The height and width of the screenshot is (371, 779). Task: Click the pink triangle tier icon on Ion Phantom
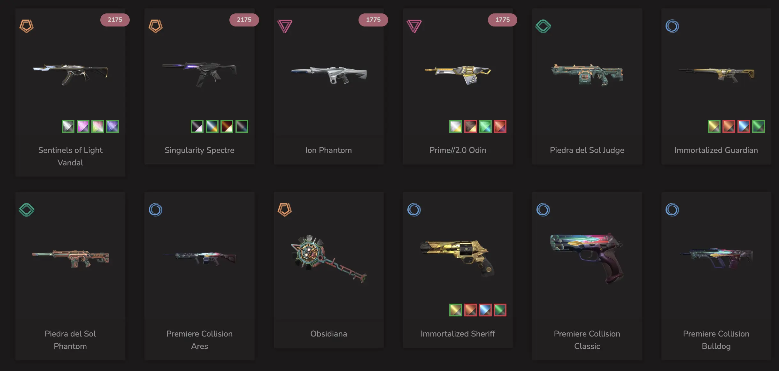pos(285,26)
